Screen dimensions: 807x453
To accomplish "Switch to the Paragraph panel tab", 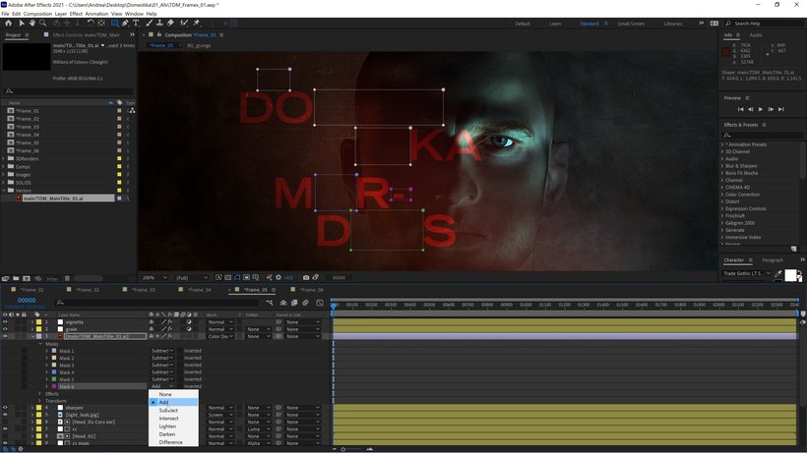I will click(773, 260).
